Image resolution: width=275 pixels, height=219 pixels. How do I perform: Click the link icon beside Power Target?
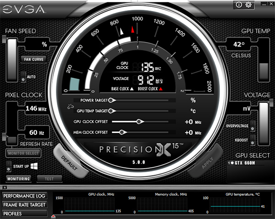[71, 107]
